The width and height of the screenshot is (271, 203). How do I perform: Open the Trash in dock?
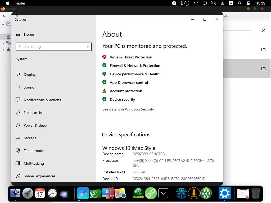(255, 193)
